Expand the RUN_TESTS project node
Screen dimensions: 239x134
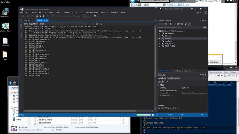pyautogui.click(x=159, y=44)
